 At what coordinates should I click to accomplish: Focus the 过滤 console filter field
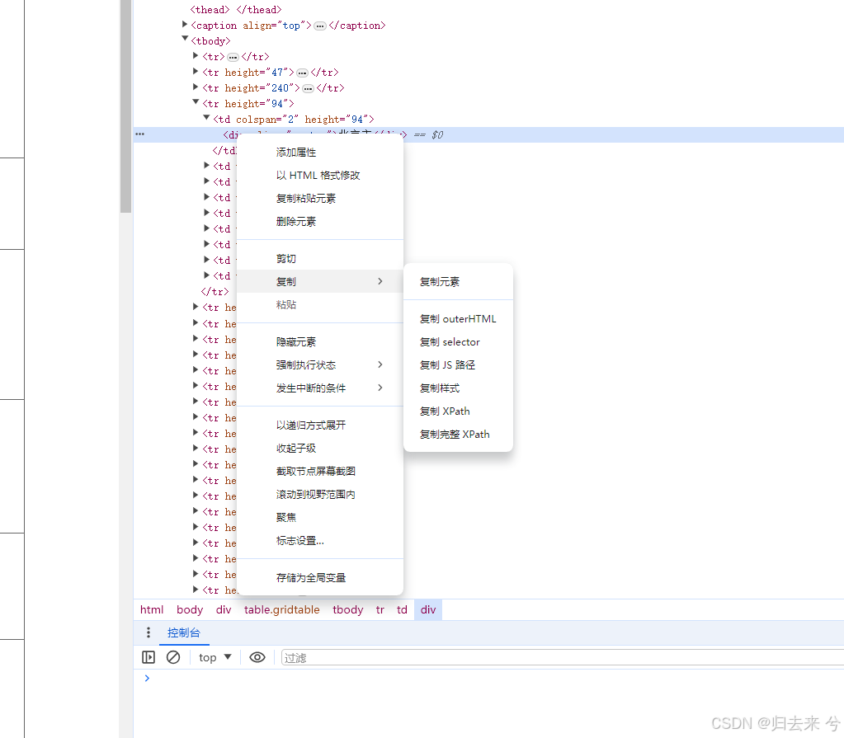pos(563,658)
